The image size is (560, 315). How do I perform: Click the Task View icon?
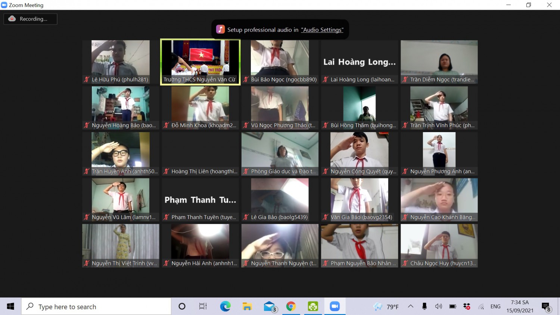tap(203, 306)
